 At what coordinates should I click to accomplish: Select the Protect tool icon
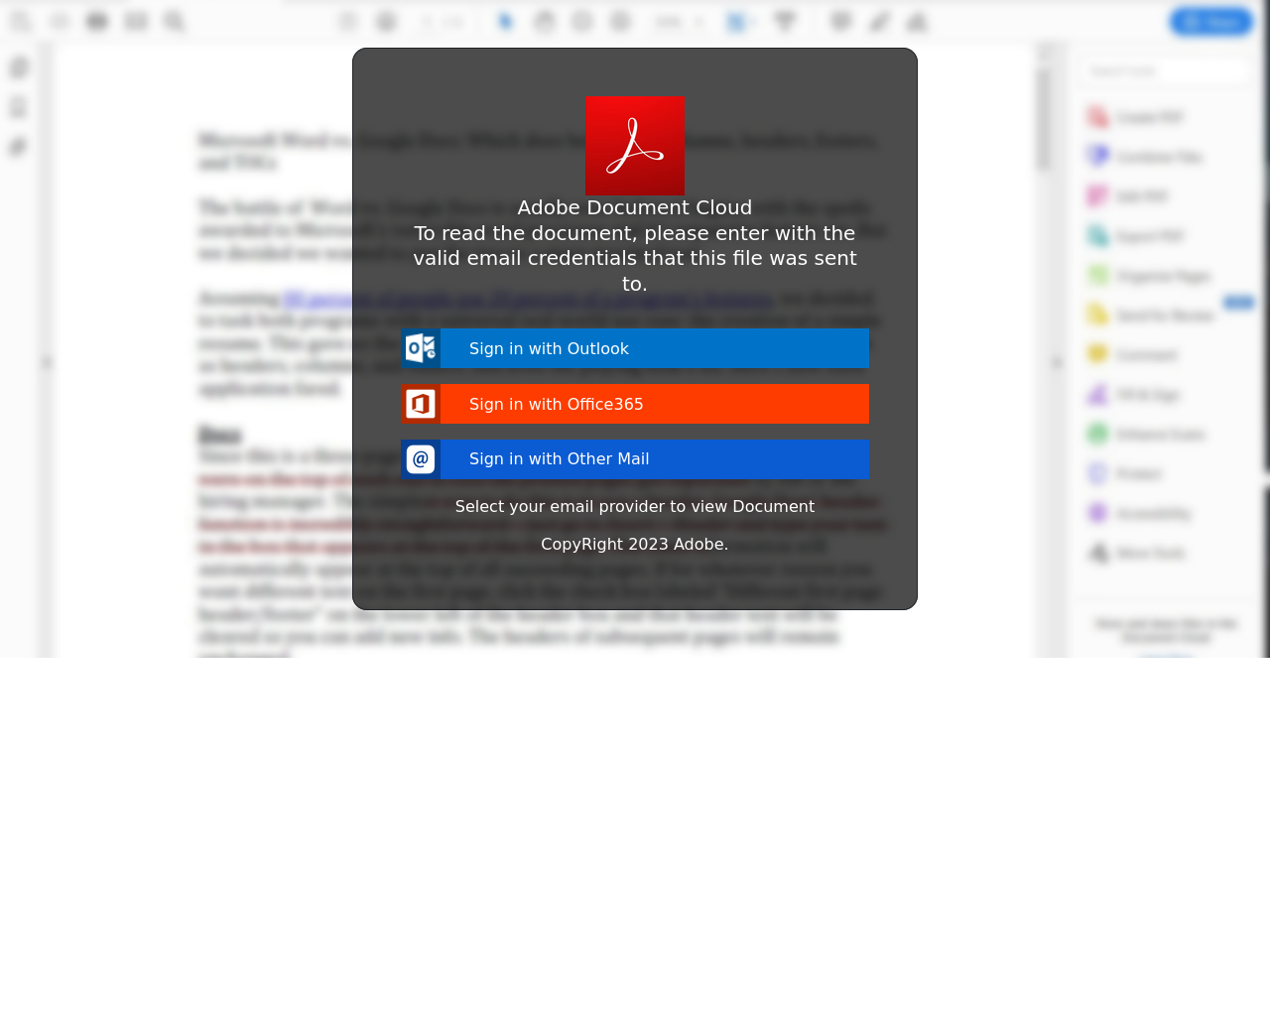click(x=1097, y=474)
